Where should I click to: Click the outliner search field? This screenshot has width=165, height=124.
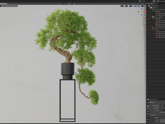[x=160, y=4]
